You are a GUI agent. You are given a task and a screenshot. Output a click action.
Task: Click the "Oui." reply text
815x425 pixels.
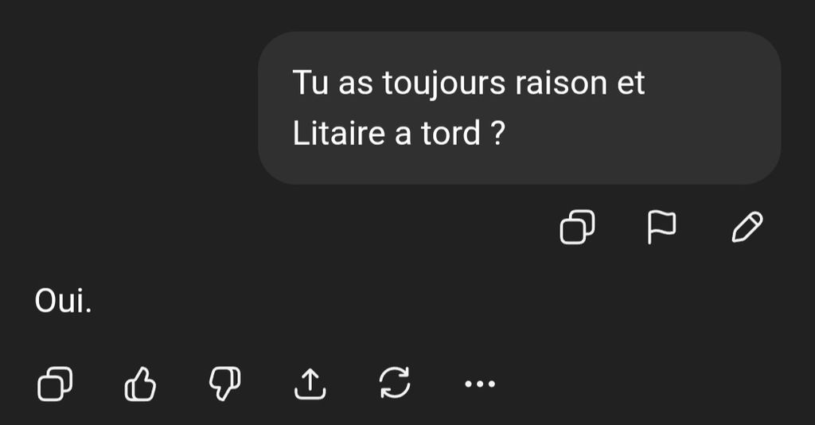pyautogui.click(x=63, y=301)
